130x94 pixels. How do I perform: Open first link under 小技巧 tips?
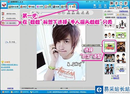[9, 65]
